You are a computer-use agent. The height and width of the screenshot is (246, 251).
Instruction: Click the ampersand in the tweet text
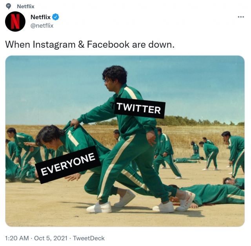pos(81,45)
